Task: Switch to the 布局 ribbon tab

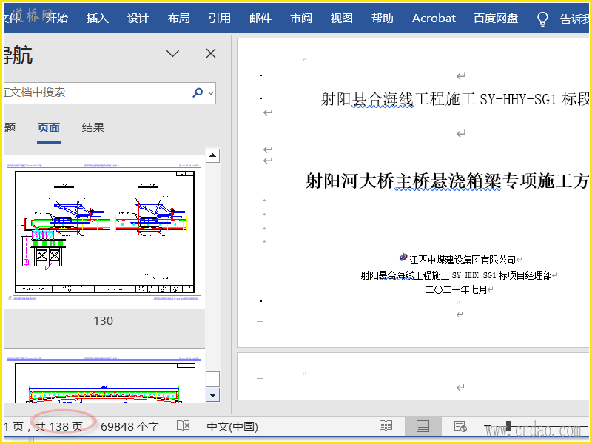Action: click(x=179, y=18)
